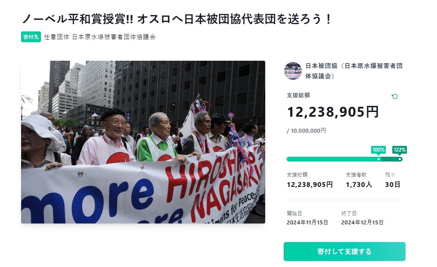Open the 日本被団協 organization avatar
Screen dimensions: 437x267
(293, 71)
